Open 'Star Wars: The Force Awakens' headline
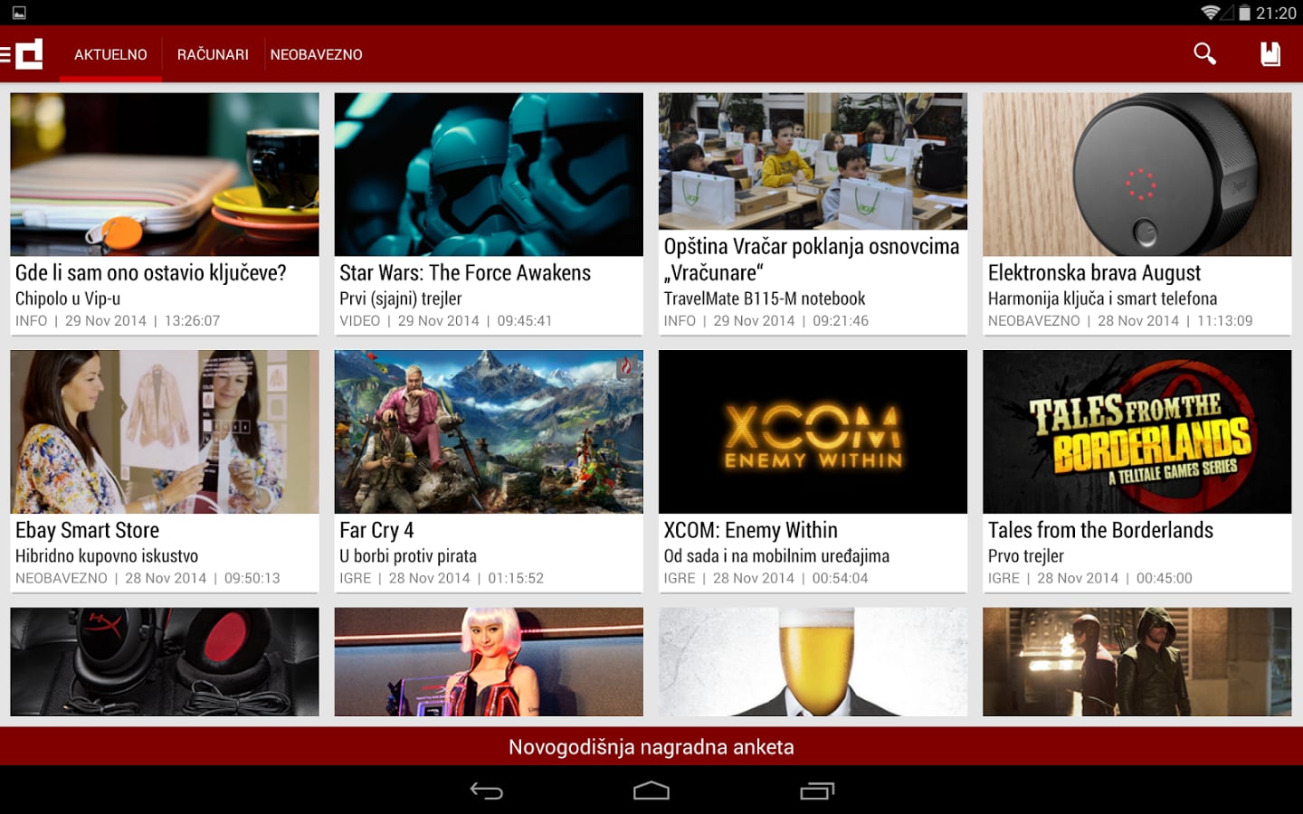The image size is (1303, 814). (x=465, y=273)
